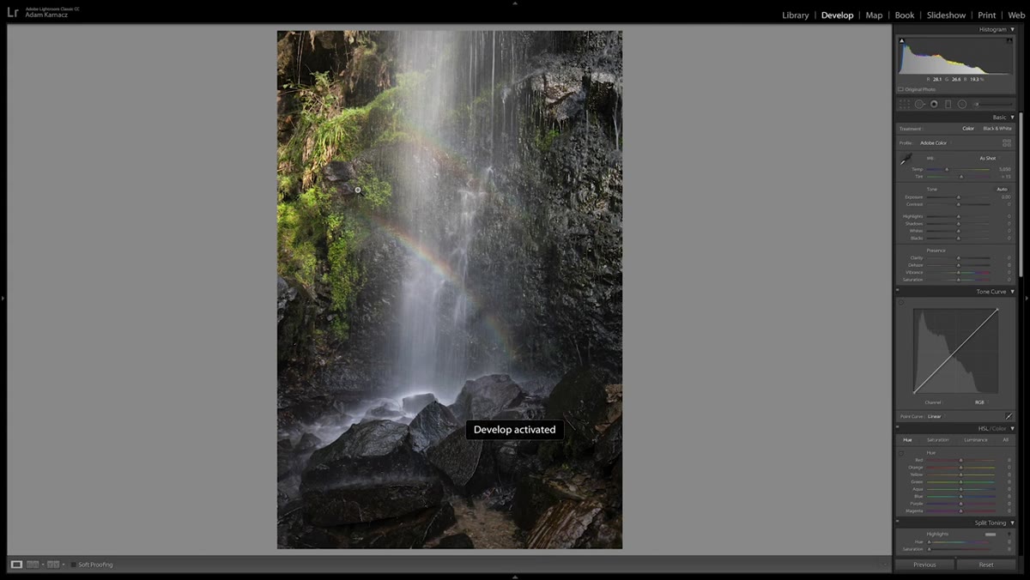Collapse the Tone Curve panel

click(x=1012, y=292)
